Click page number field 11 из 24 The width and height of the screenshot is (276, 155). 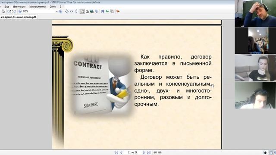point(132,152)
